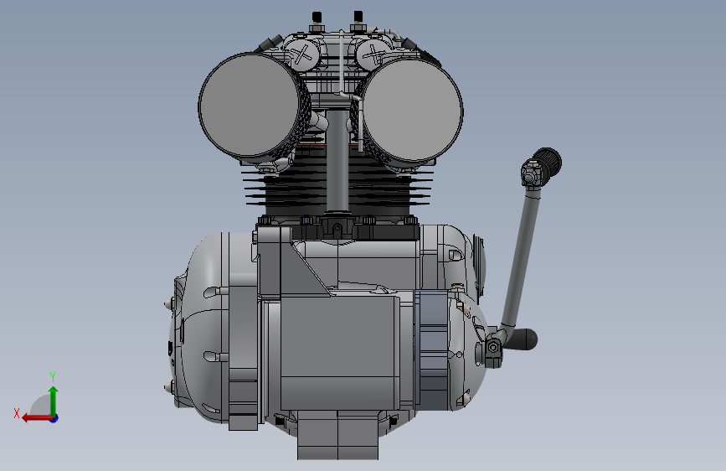The image size is (726, 471).
Task: Click the blue Z axis dot at the triad origin
Action: click(54, 418)
